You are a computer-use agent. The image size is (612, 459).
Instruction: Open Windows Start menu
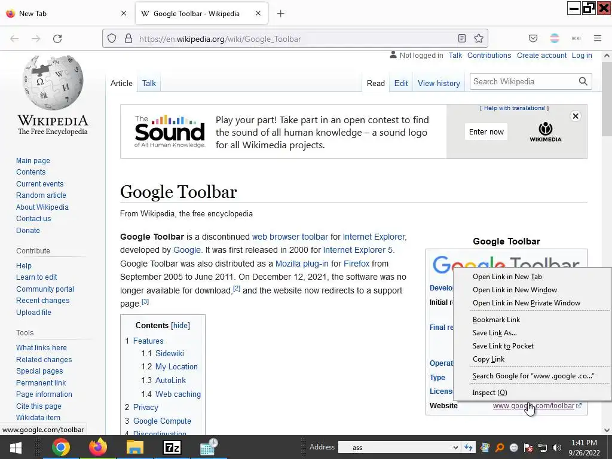tap(16, 448)
